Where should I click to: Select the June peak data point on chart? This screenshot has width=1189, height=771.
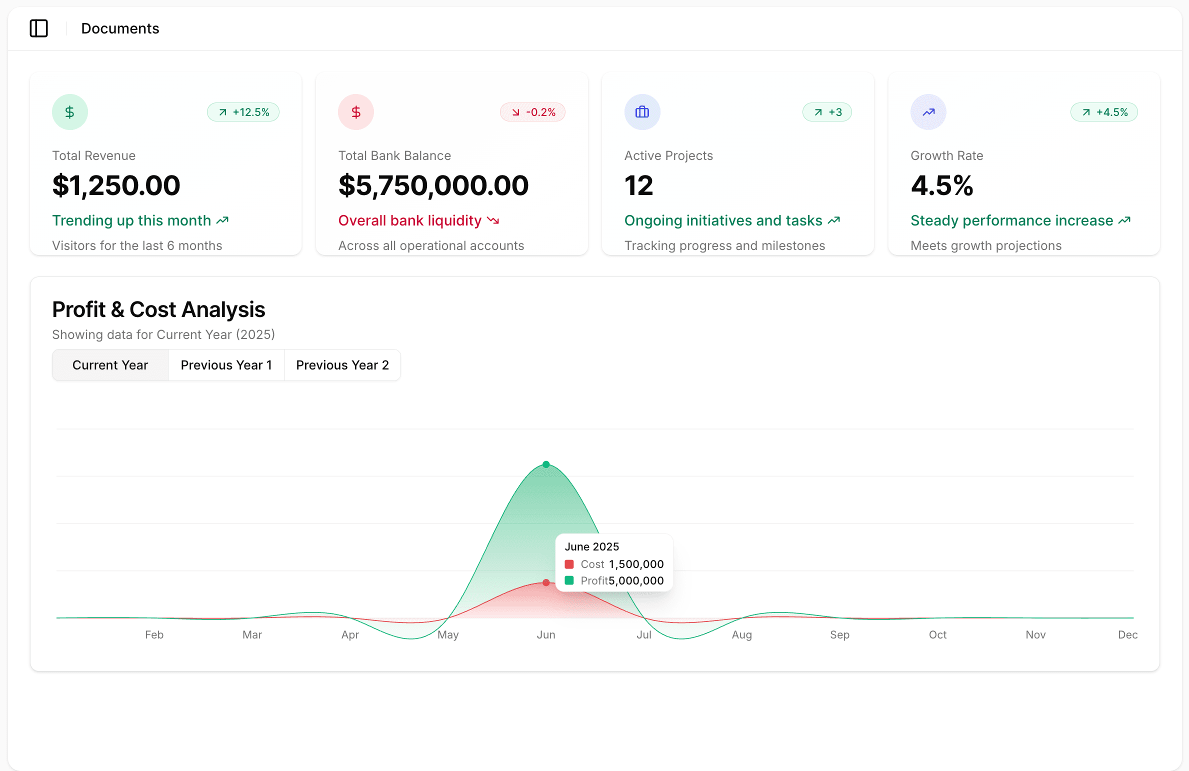click(545, 464)
